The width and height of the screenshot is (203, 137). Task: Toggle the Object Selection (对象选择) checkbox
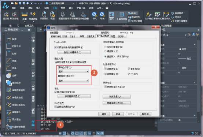click(x=105, y=69)
